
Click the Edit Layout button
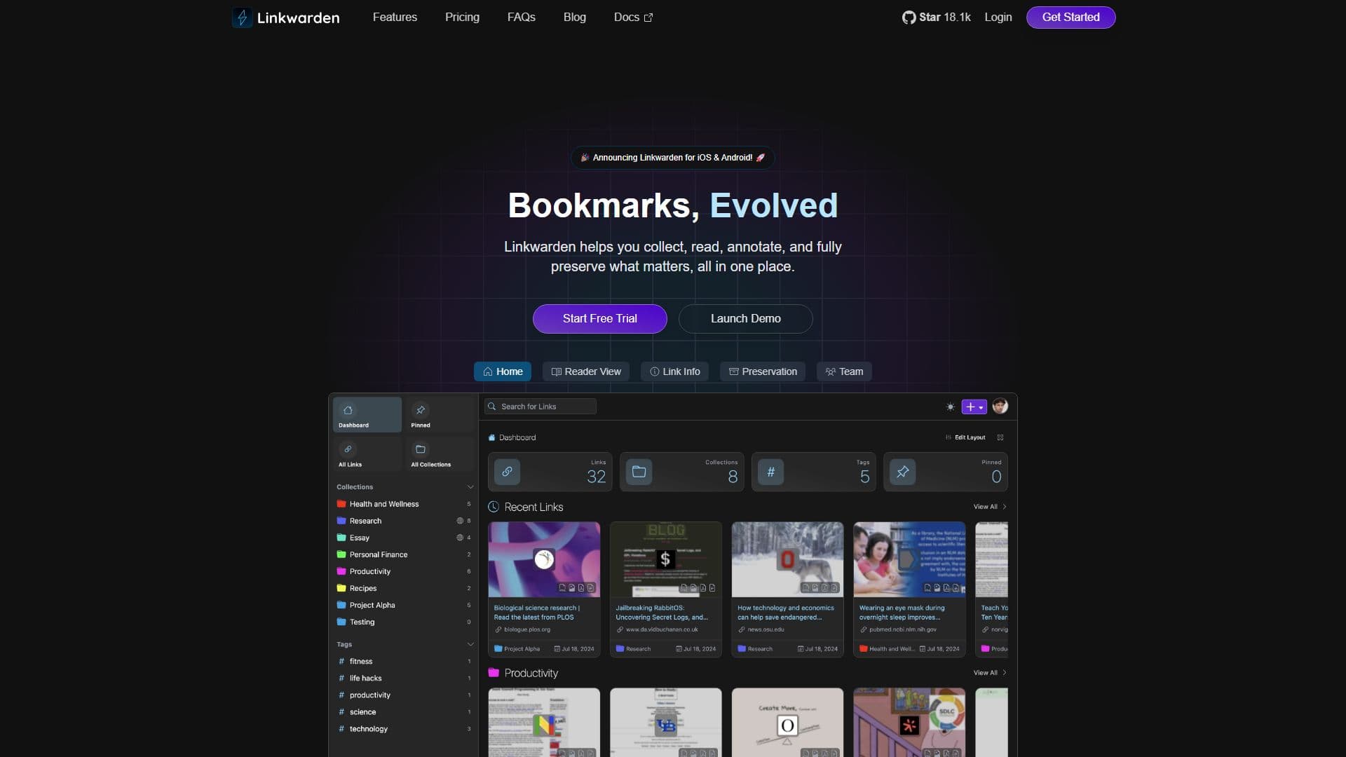[x=965, y=437]
